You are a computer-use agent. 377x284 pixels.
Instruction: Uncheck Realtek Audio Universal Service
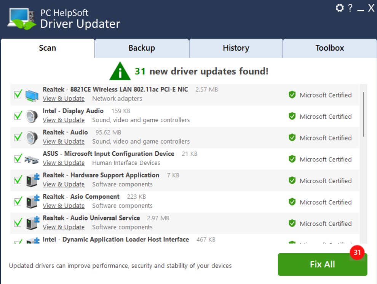18,222
